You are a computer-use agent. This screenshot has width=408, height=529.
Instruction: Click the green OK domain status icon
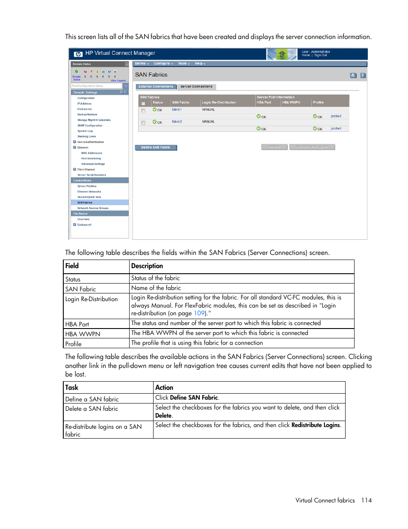click(x=77, y=72)
